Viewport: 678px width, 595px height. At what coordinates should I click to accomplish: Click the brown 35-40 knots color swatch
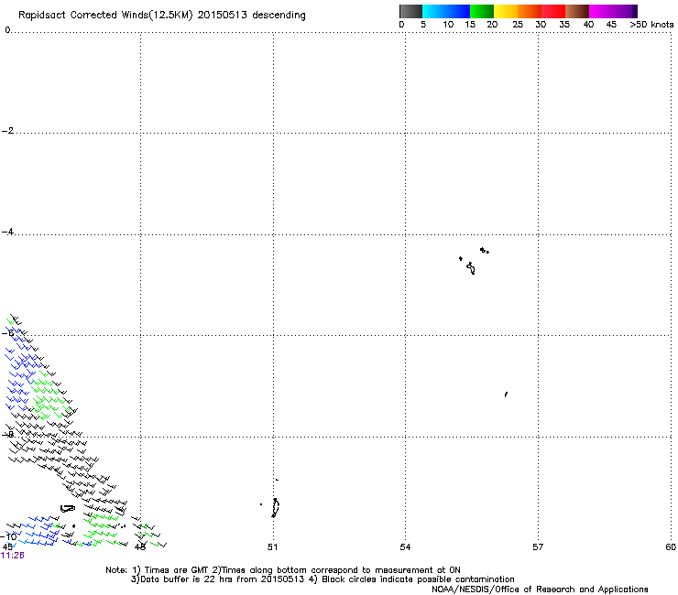coord(577,11)
